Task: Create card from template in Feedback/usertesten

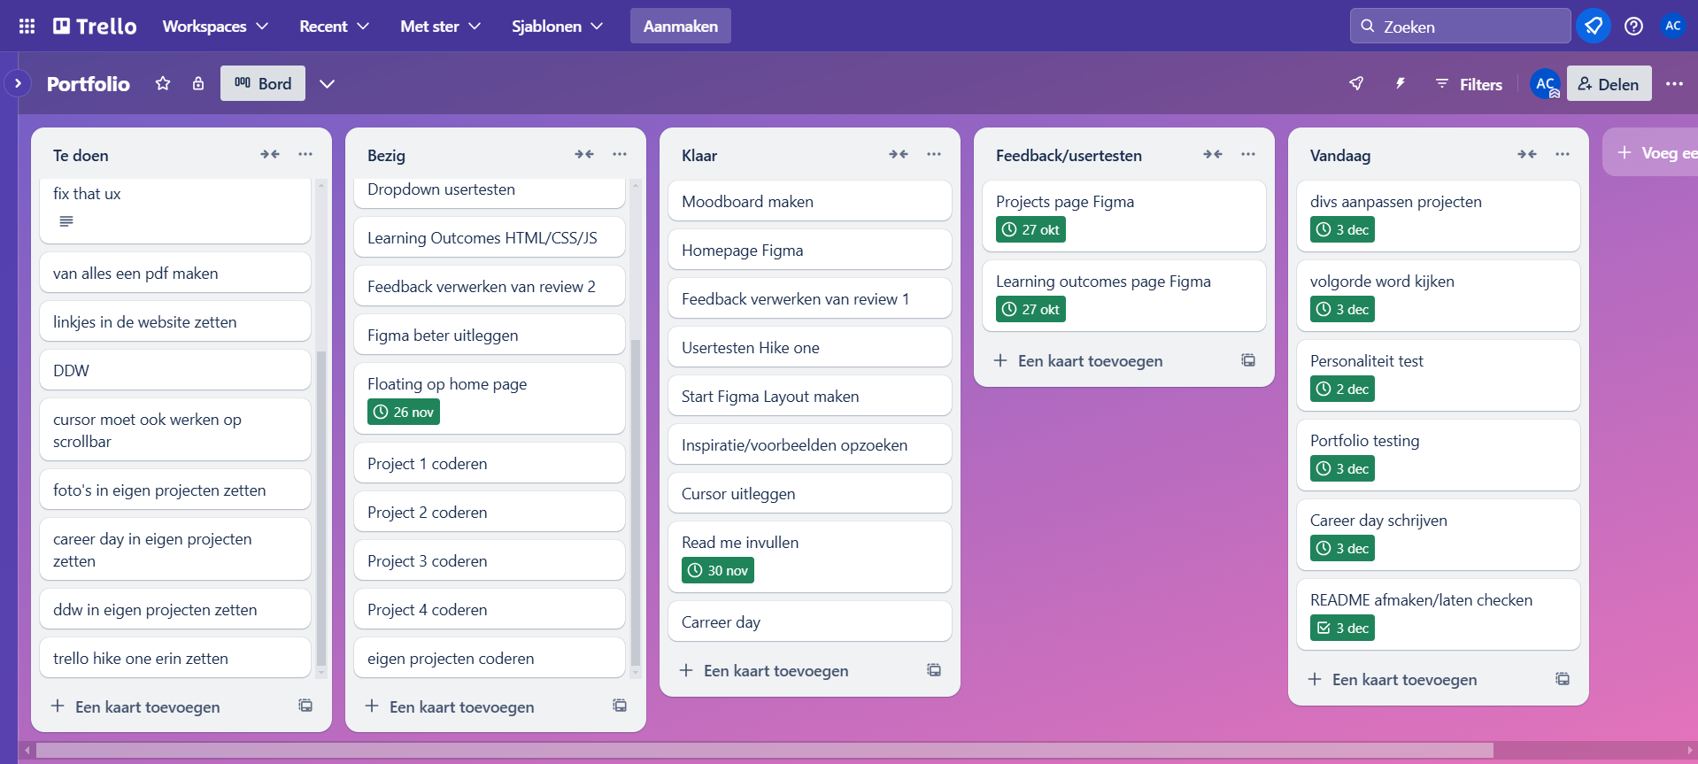Action: pyautogui.click(x=1247, y=360)
